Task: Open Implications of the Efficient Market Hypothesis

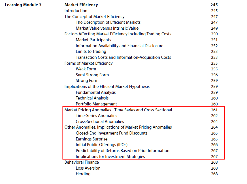Action: point(107,86)
